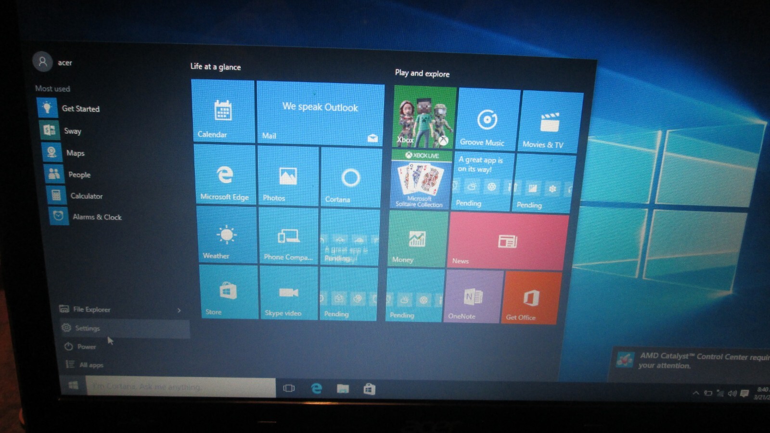Viewport: 770px width, 433px height.
Task: Click the Power button
Action: point(81,346)
